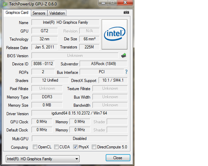The image size is (208, 166).
Task: Click the Memory value in Default Clock row
Action: 80,130
